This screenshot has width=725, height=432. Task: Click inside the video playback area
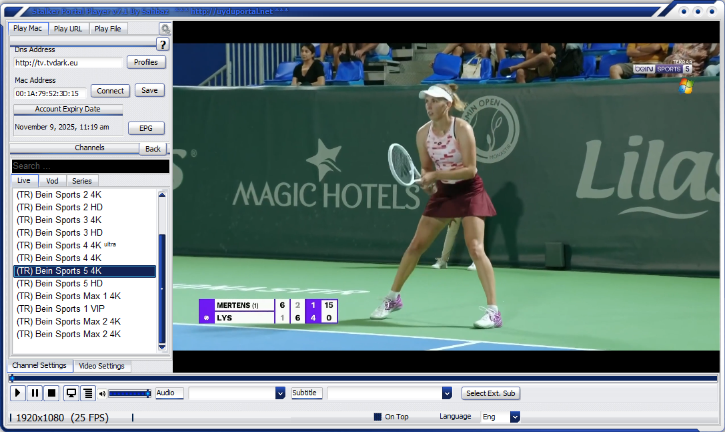click(x=446, y=197)
